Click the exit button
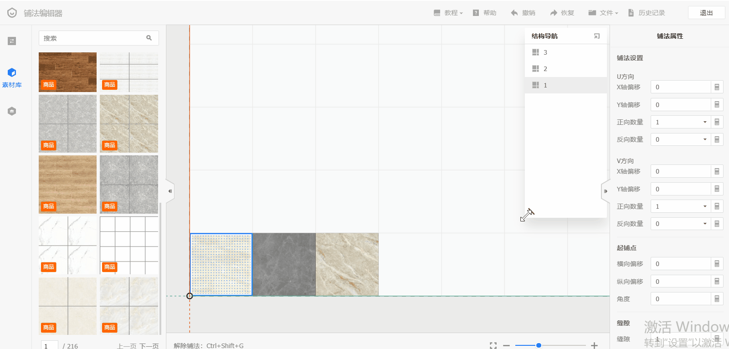The height and width of the screenshot is (349, 729). [x=706, y=13]
